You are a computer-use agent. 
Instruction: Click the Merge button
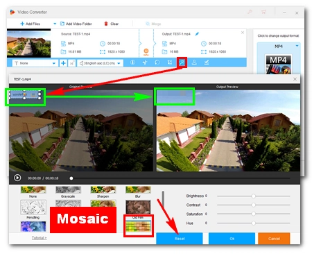153,24
